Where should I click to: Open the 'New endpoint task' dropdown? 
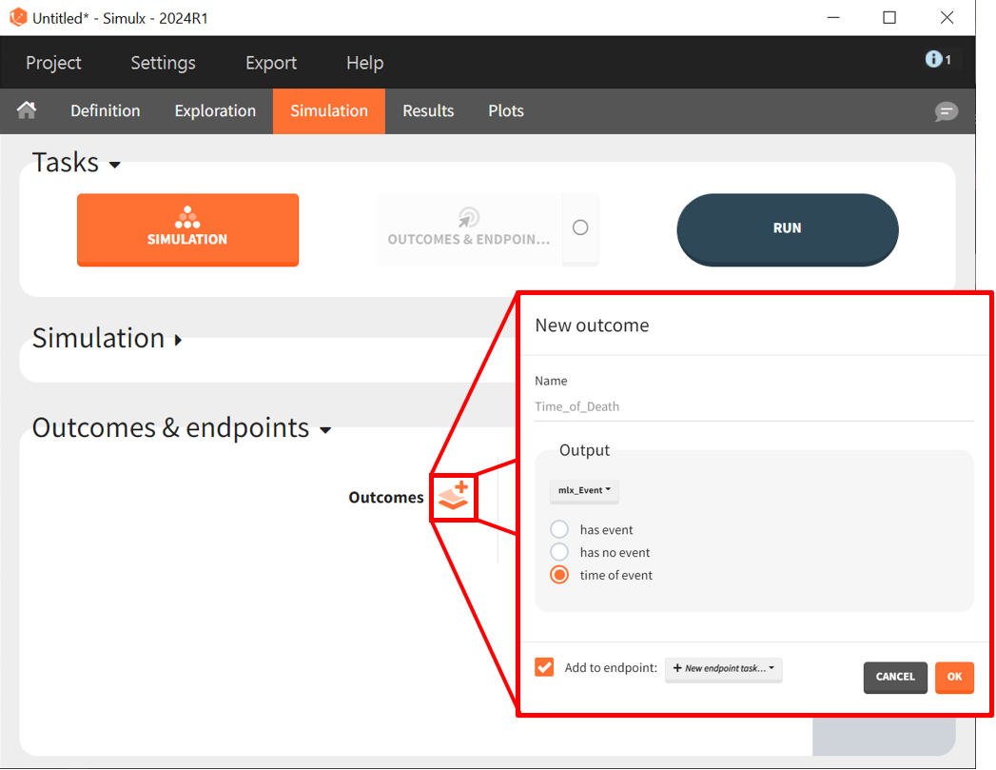click(723, 668)
